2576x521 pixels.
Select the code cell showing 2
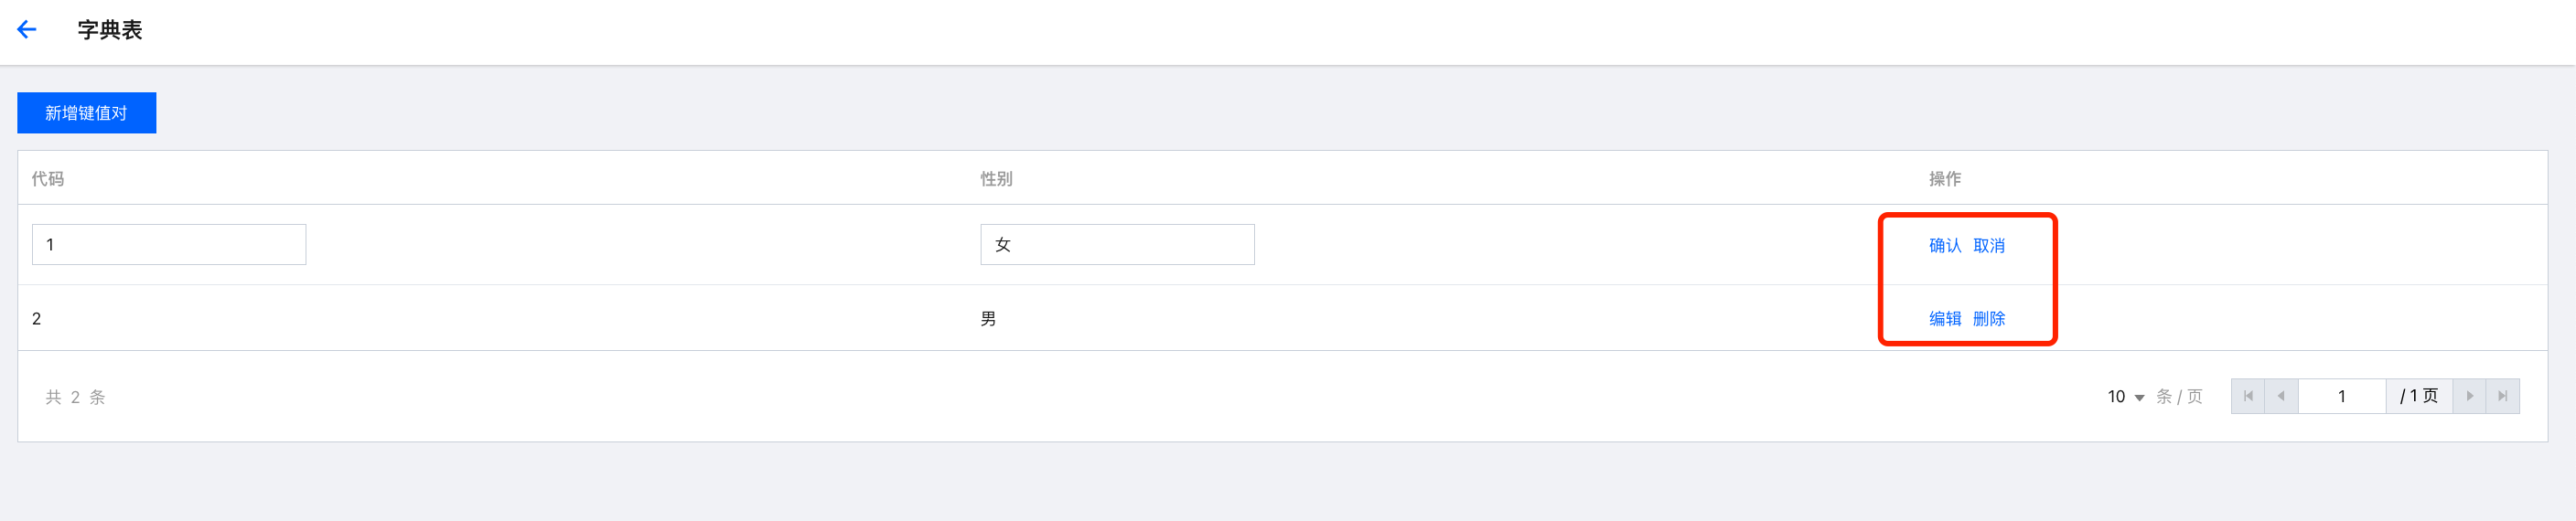[37, 319]
